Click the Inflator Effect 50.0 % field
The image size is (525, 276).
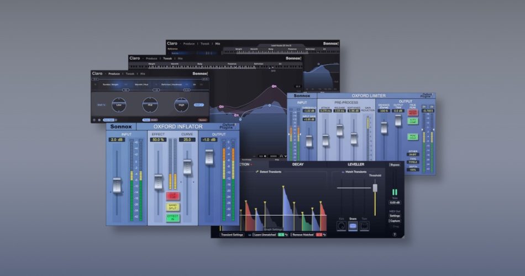pos(158,140)
